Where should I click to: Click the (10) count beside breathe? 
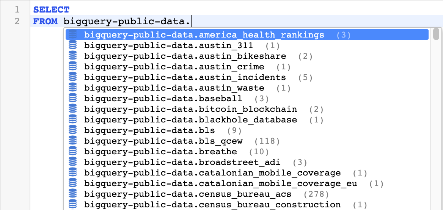click(x=259, y=152)
